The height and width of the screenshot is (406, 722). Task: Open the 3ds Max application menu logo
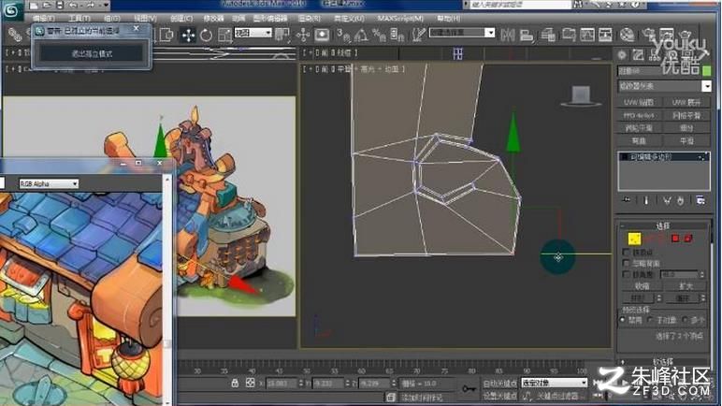point(11,10)
